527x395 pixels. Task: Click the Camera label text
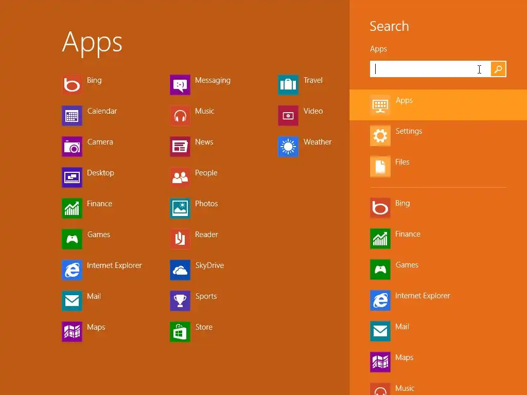100,142
